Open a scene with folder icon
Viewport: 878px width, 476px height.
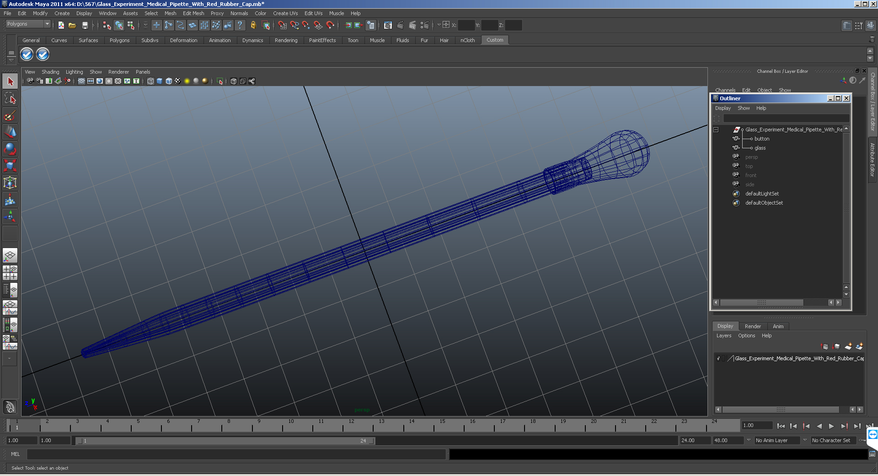tap(72, 25)
